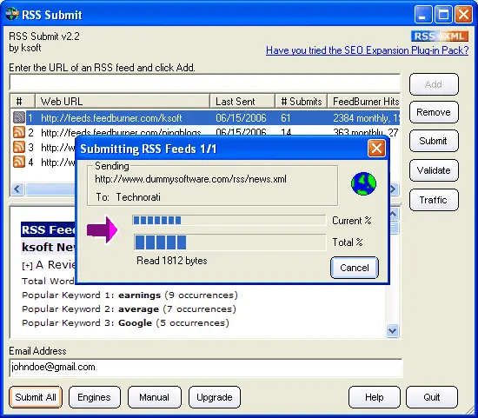Cancel the feed submission
This screenshot has width=478, height=418.
coord(355,268)
